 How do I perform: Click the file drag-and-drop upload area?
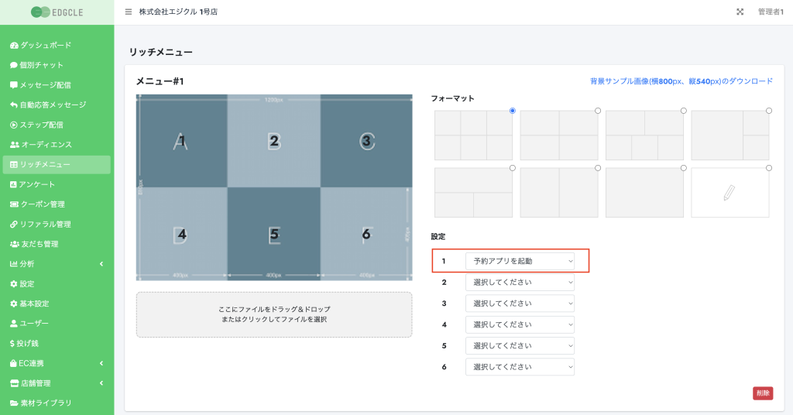[x=274, y=314]
